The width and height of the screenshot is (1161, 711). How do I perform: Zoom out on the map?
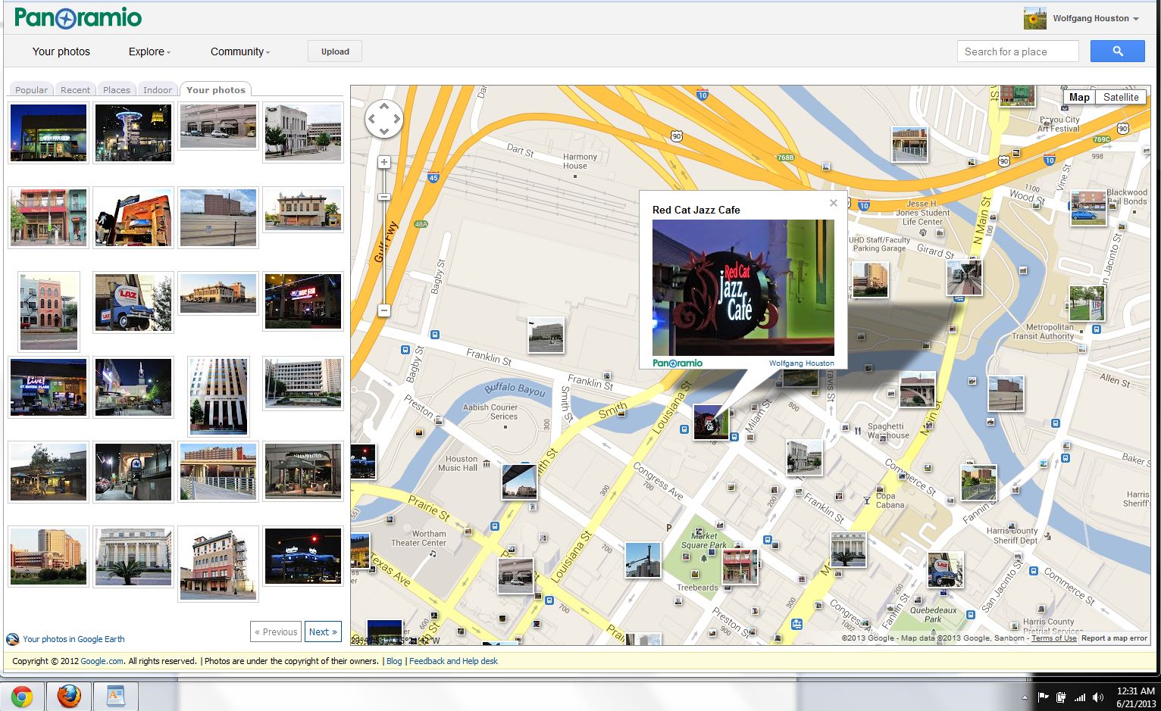point(384,310)
